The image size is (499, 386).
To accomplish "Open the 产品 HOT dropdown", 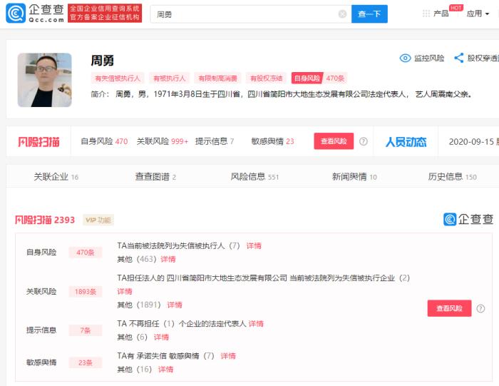I will point(444,14).
